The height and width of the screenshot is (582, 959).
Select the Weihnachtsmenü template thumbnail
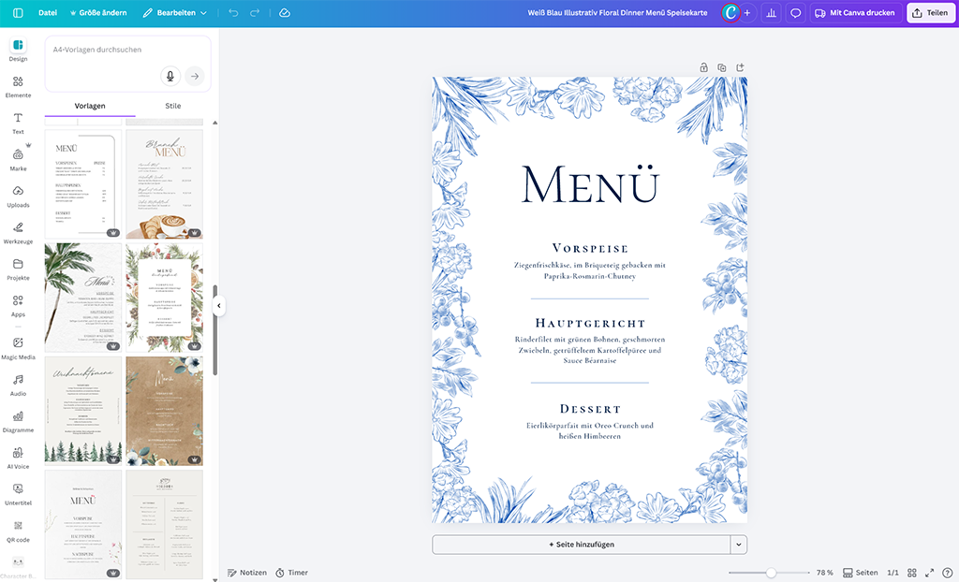[83, 411]
